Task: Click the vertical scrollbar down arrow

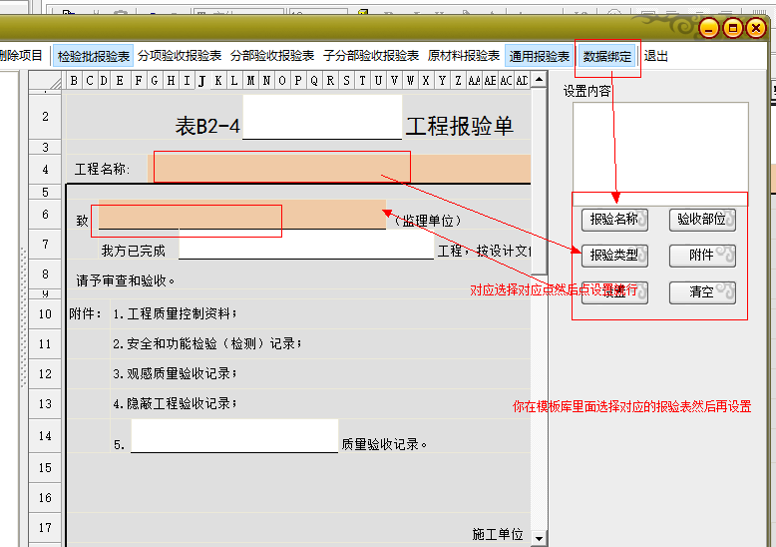Action: click(540, 539)
